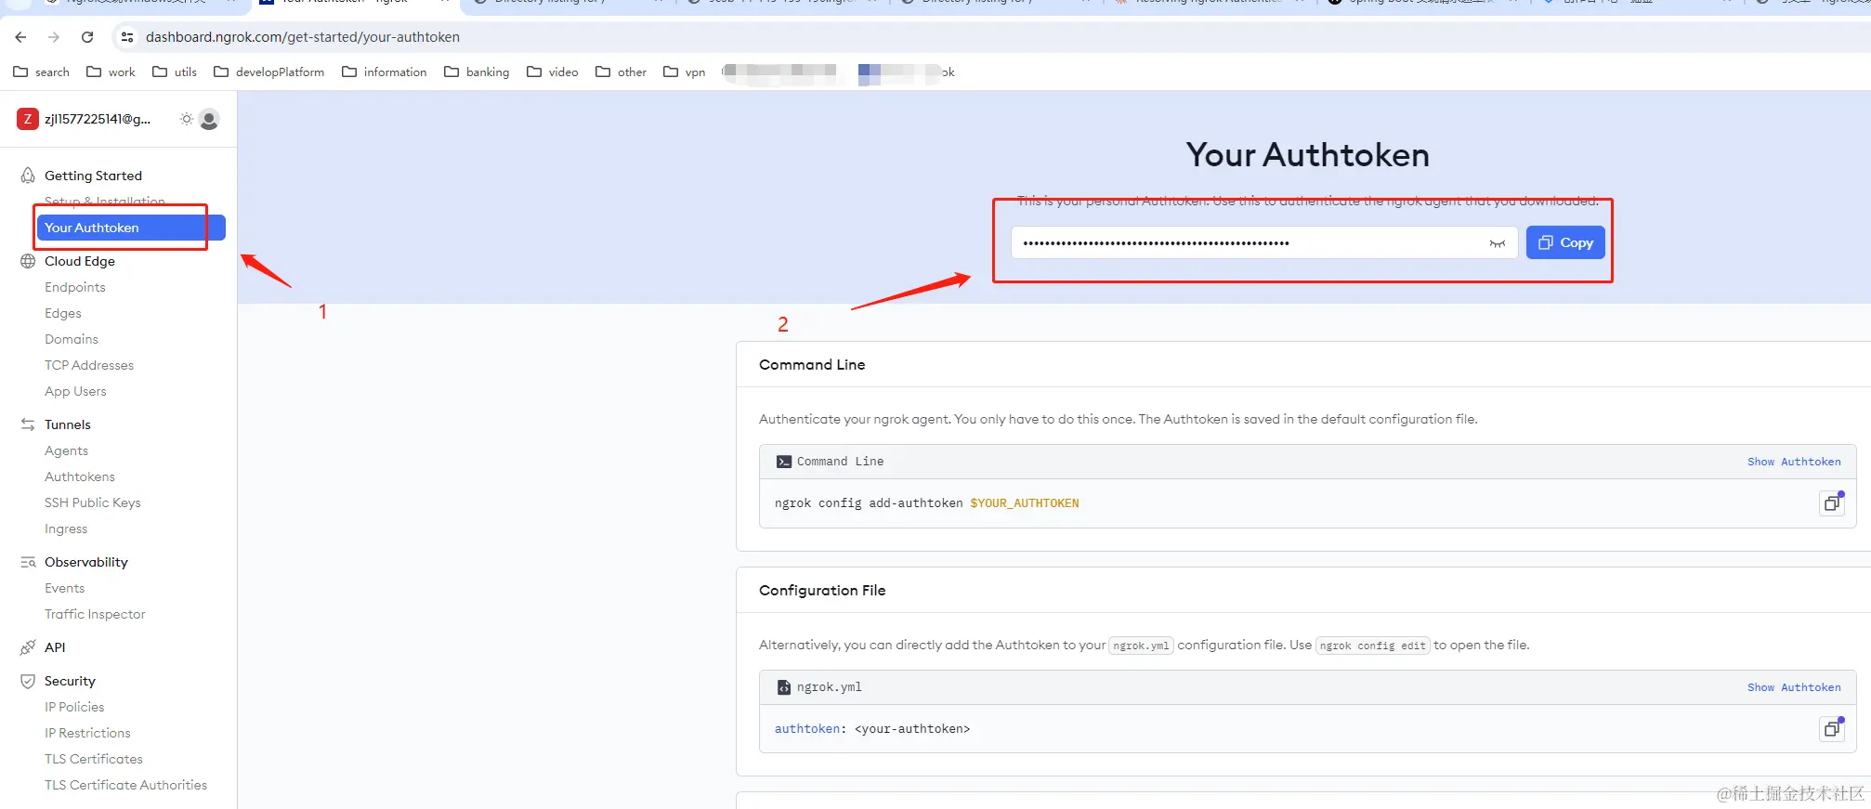Copy the ngrok.yml authtoken snippet
1871x809 pixels.
(x=1832, y=729)
